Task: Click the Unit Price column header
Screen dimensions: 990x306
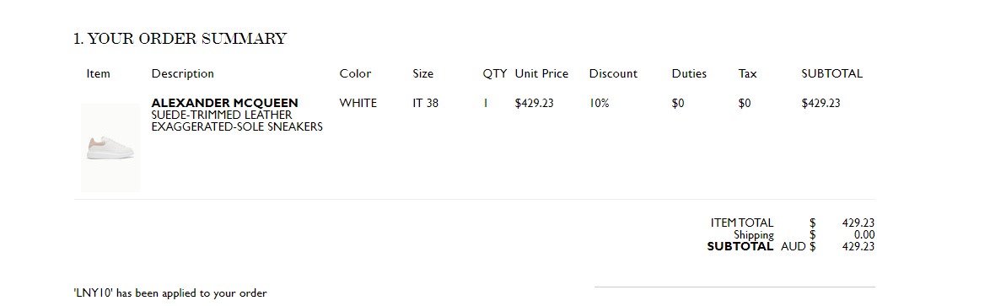Action: [x=541, y=74]
